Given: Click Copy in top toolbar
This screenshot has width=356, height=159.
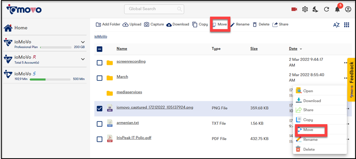Looking at the screenshot, I should [200, 25].
